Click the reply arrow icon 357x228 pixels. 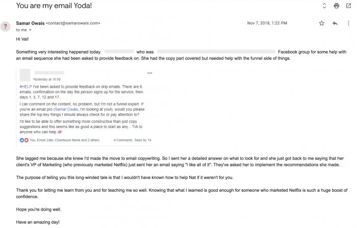[x=335, y=23]
